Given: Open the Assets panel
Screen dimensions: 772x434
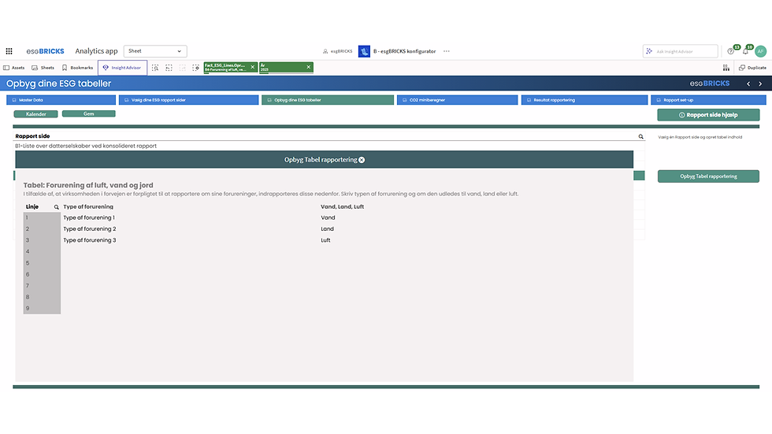Looking at the screenshot, I should click(14, 68).
